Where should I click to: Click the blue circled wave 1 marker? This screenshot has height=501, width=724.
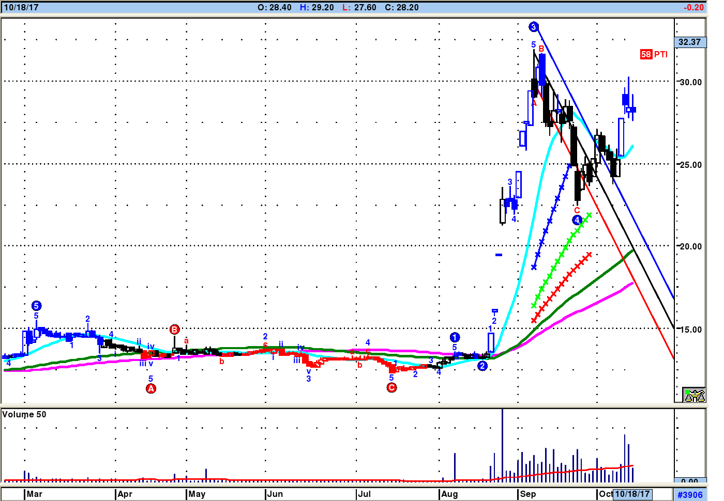click(455, 337)
